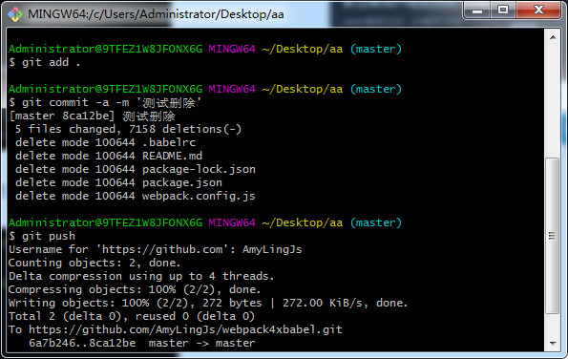Click the '[master 8ca12be]' commit result line

92,116
